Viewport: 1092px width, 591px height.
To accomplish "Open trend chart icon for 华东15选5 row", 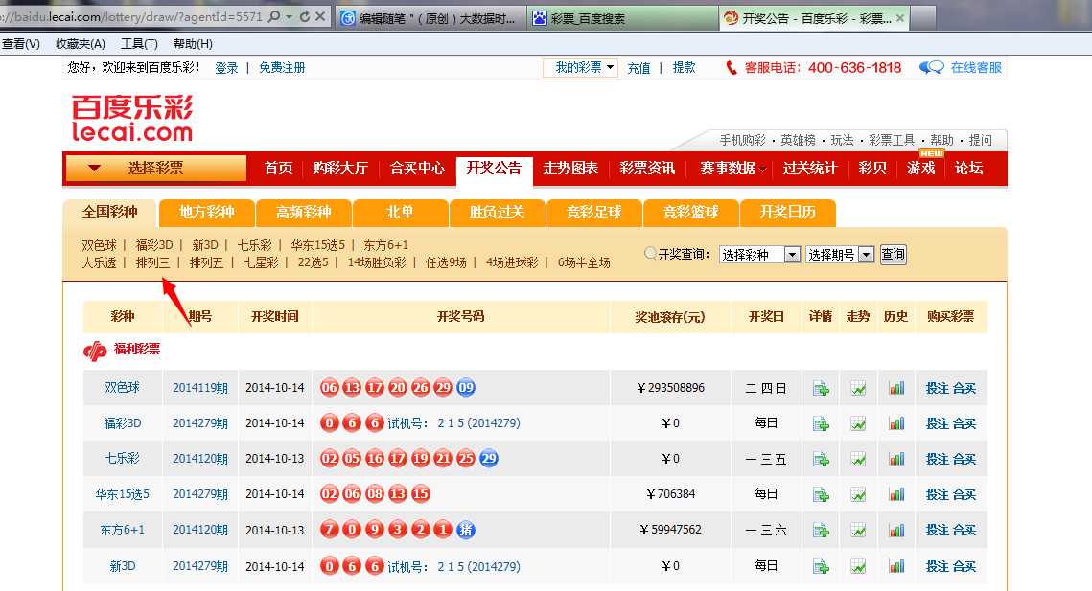I will click(858, 494).
